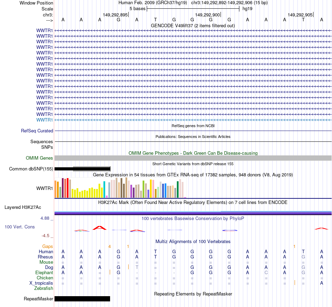Image resolution: width=332 pixels, height=307 pixels.
Task: Open OMIM Gene Phenotypes track title
Action: pyautogui.click(x=193, y=153)
